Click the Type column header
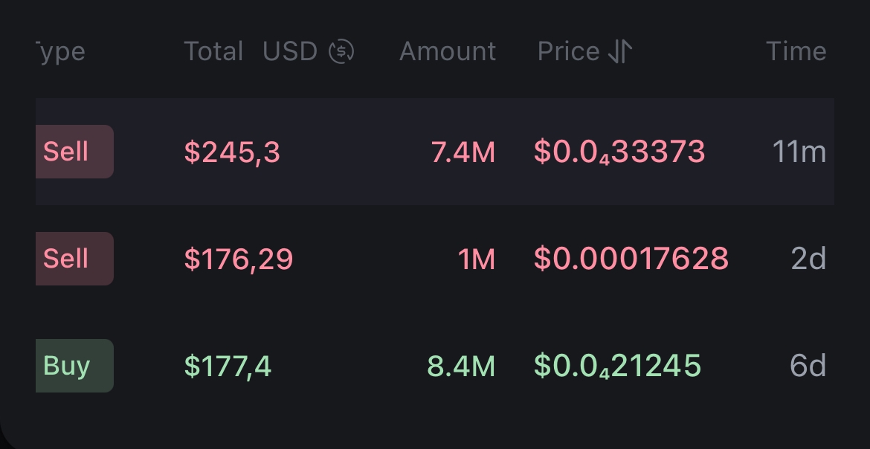The width and height of the screenshot is (870, 449). 61,51
